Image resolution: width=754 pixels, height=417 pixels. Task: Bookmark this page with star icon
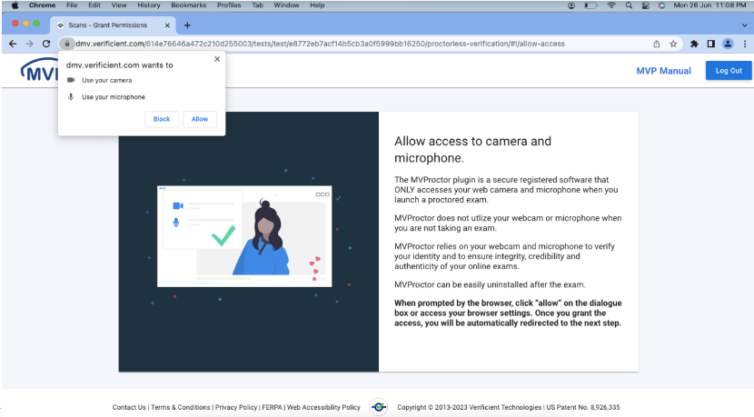pyautogui.click(x=673, y=44)
